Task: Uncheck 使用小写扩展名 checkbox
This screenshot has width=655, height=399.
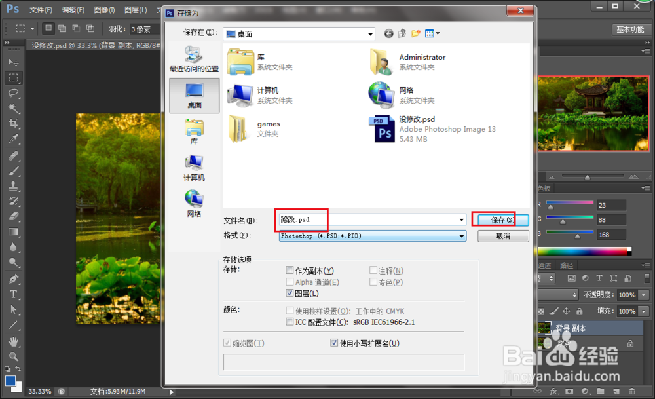Action: pyautogui.click(x=334, y=343)
